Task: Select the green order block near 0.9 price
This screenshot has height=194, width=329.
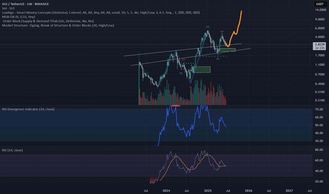Action: coord(202,69)
